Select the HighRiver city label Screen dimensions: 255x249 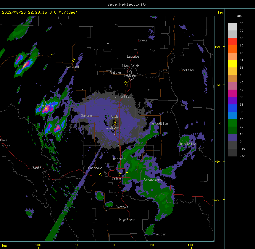[127, 220]
